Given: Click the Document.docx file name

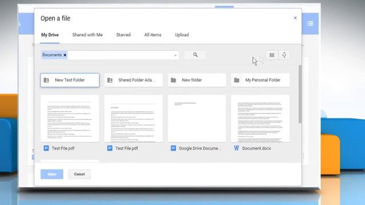Looking at the screenshot, I should pyautogui.click(x=257, y=148).
